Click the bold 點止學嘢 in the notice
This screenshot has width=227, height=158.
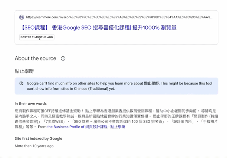pos(152,83)
